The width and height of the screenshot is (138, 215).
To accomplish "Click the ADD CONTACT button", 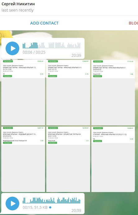I will 44,23.
